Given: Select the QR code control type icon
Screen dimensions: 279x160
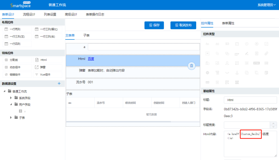Looking at the screenshot, I should click(x=237, y=82).
